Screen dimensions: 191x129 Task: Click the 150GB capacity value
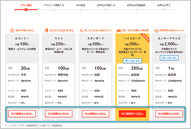(100, 68)
